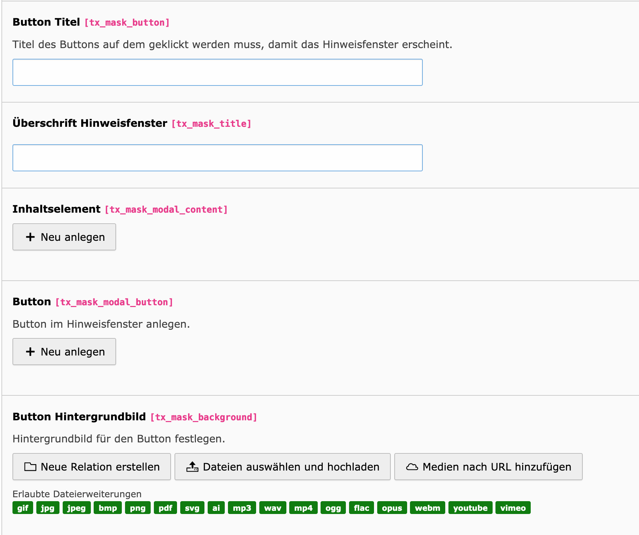The image size is (639, 535).
Task: Select the svg extension tag
Action: pos(192,508)
